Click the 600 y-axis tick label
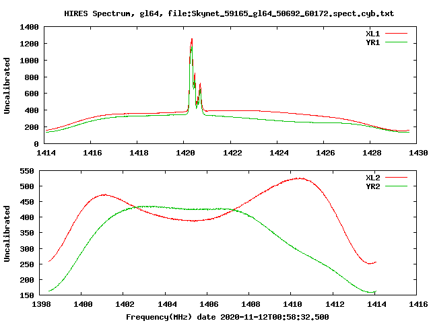Screen dimensions: 431x323 point(32,94)
